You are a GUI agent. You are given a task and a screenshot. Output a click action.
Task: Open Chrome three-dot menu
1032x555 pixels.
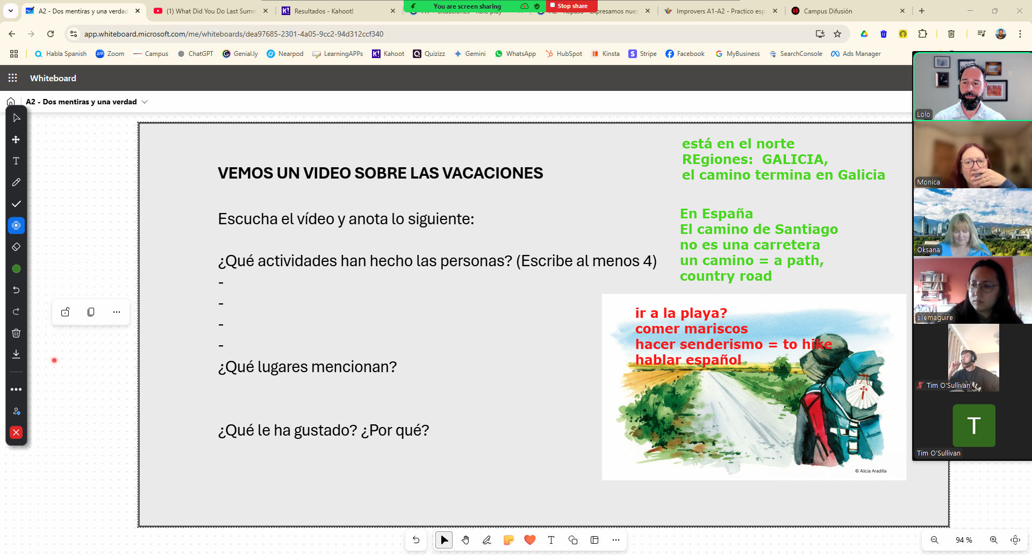pos(1020,34)
